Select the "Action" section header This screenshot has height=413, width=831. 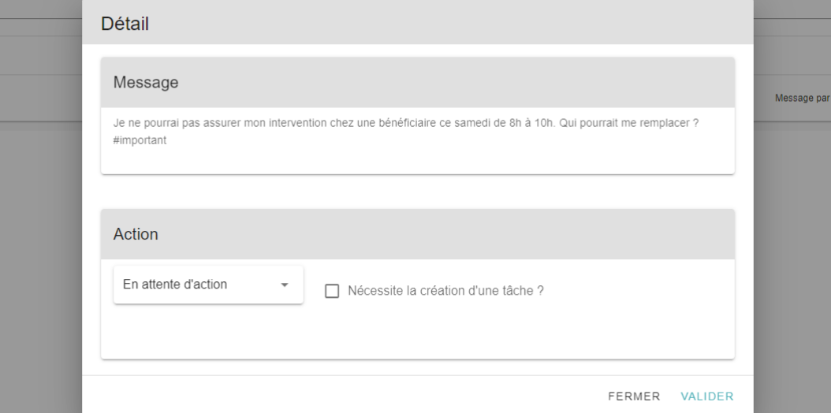coord(418,234)
